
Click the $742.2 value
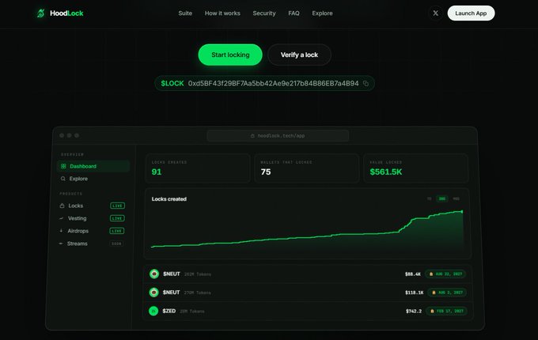414,311
